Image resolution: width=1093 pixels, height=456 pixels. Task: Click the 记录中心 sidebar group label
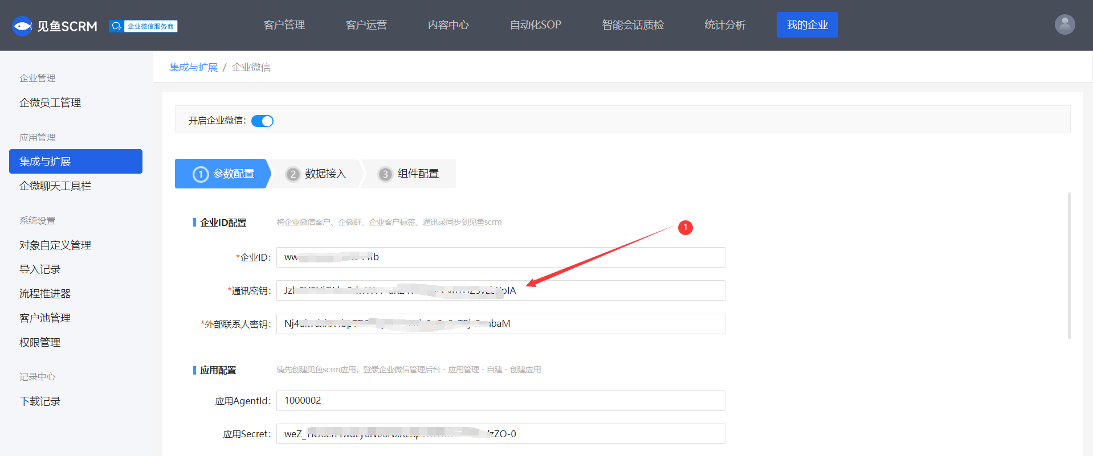(38, 377)
